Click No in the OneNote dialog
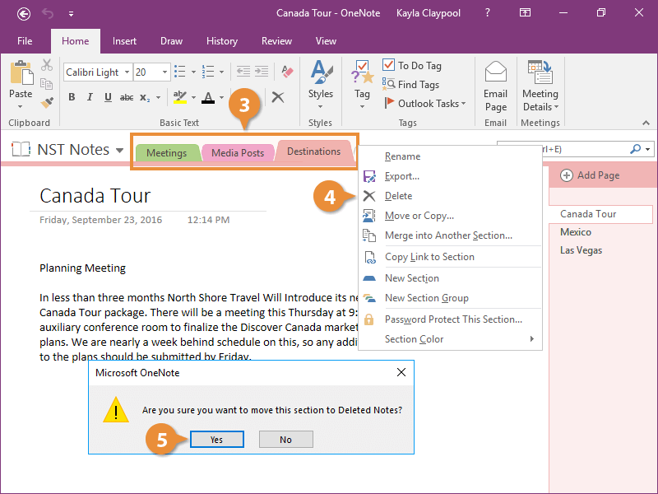This screenshot has height=494, width=658. [x=285, y=440]
